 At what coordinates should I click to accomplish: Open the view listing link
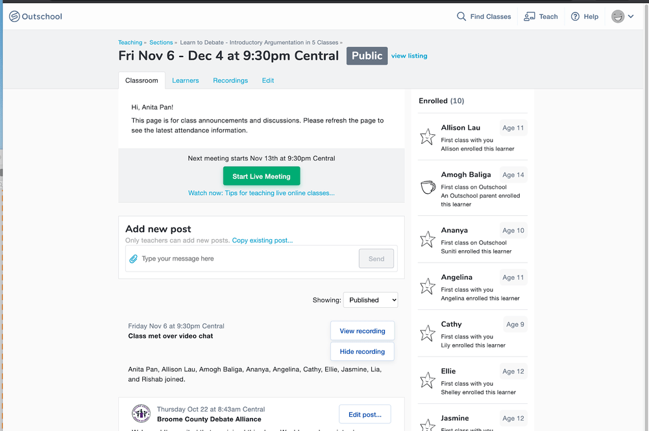409,56
